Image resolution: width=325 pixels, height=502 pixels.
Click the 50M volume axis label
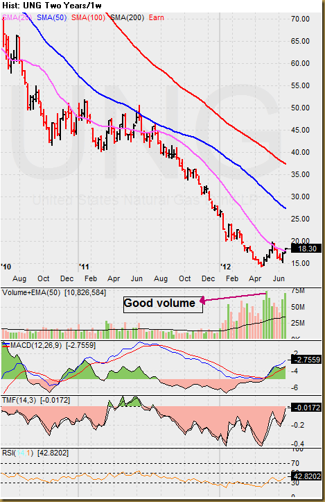click(297, 308)
